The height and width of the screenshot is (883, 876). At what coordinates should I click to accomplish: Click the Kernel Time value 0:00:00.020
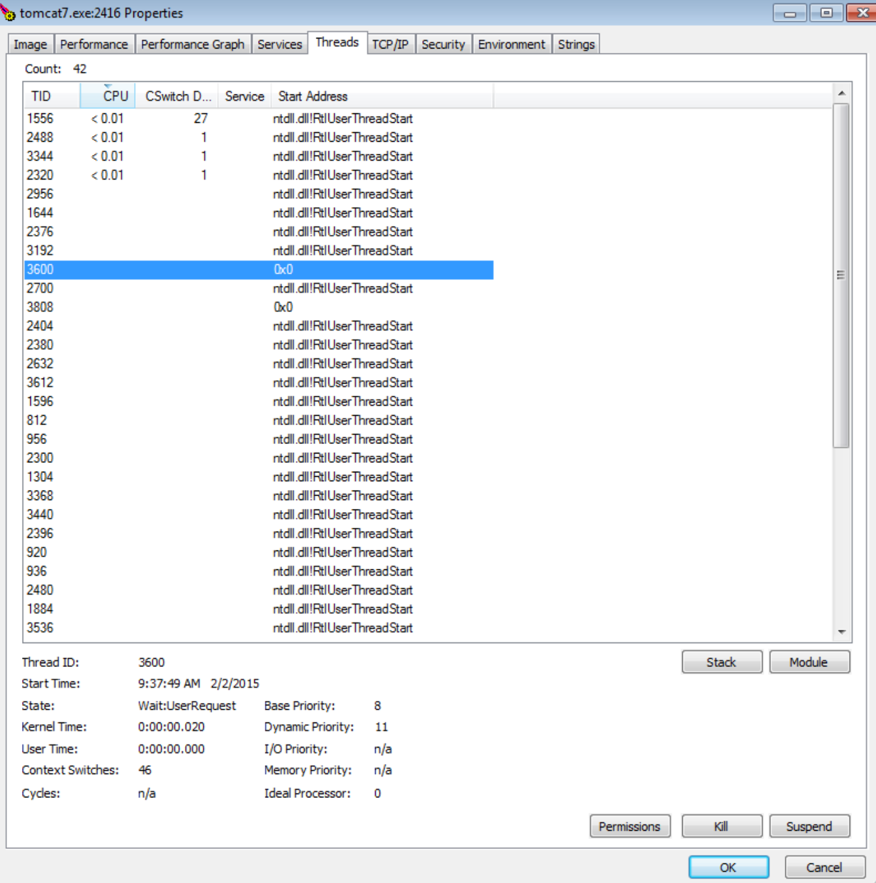(171, 727)
